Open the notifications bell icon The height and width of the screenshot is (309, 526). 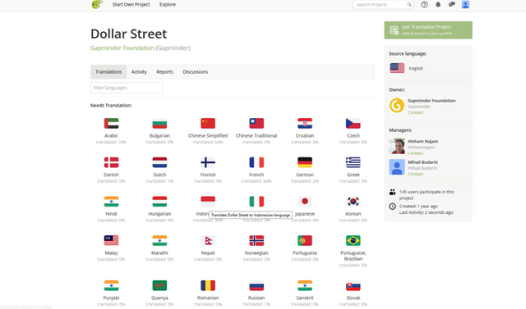438,4
